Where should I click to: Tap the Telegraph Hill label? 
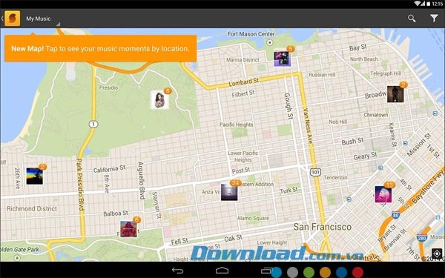pos(386,73)
